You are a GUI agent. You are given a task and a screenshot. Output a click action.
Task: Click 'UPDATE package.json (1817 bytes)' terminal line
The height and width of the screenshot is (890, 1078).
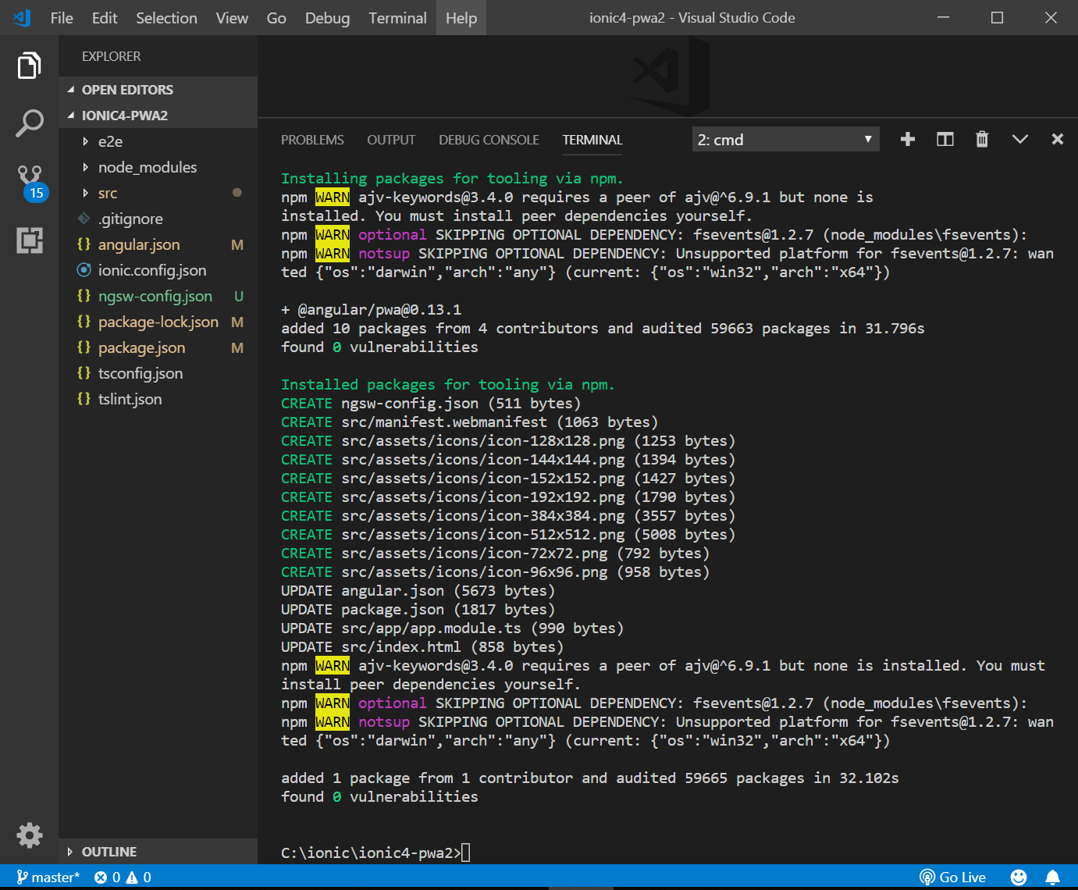pos(418,610)
